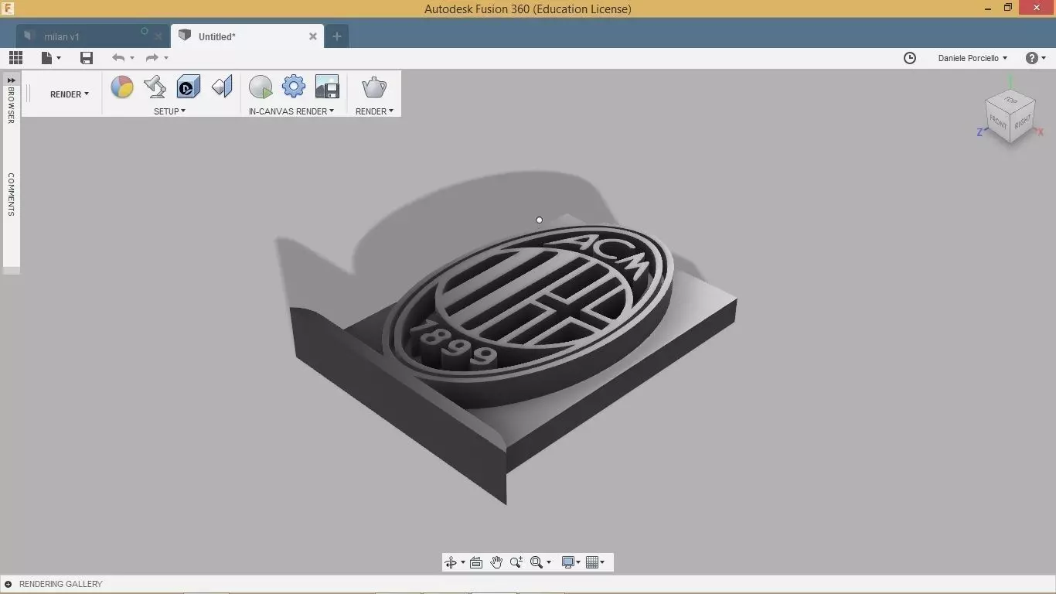Select the Decal tool
Viewport: 1056px width, 594px height.
[x=189, y=87]
